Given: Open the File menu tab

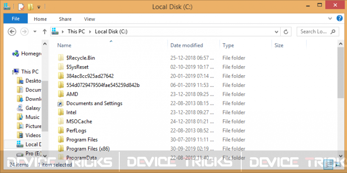Looking at the screenshot, I should point(15,19).
